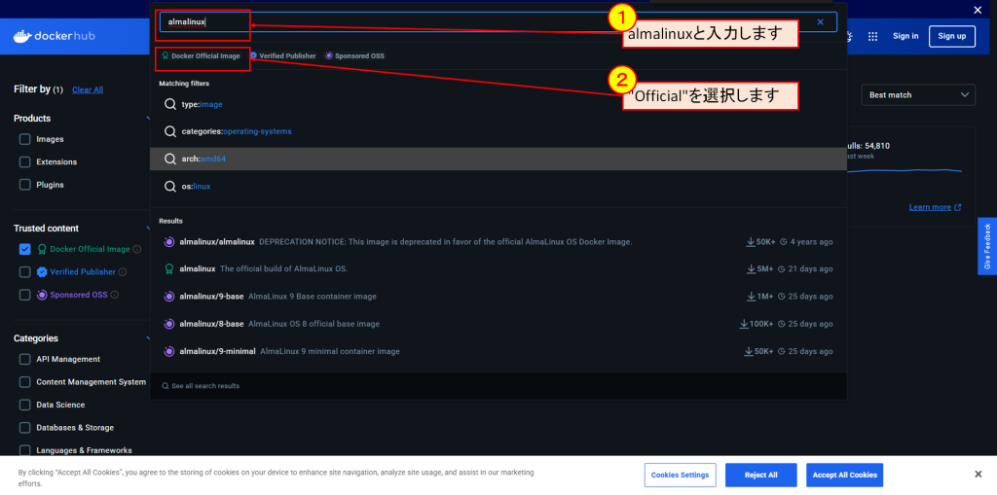Image resolution: width=997 pixels, height=495 pixels.
Task: Click the magnifier icon in See all search results
Action: pyautogui.click(x=166, y=386)
